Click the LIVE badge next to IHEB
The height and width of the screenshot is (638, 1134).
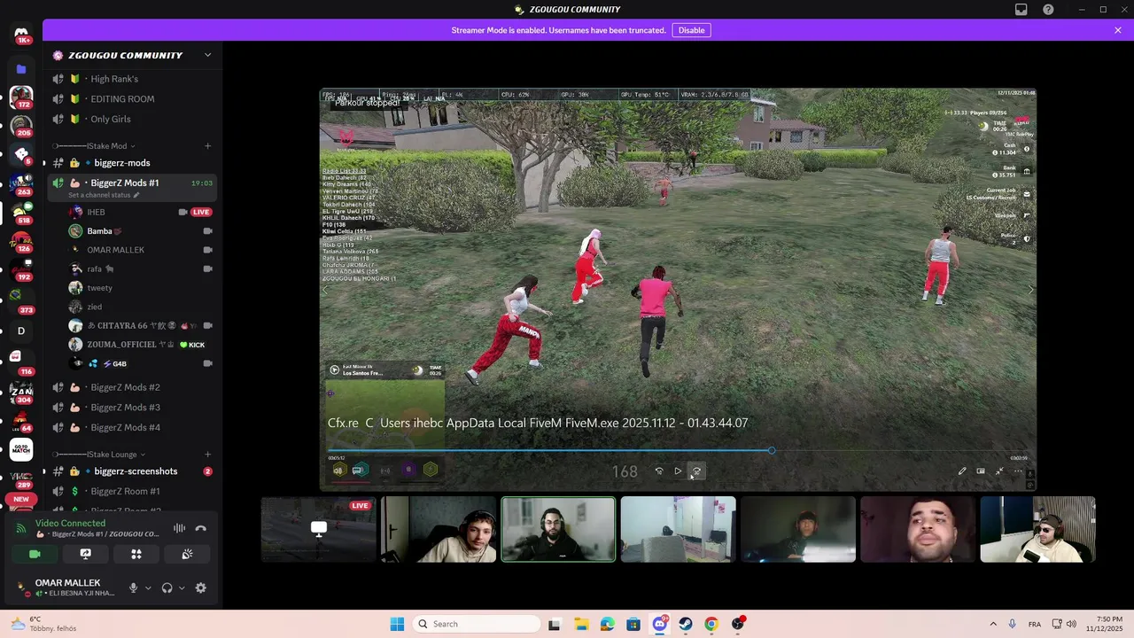(201, 212)
